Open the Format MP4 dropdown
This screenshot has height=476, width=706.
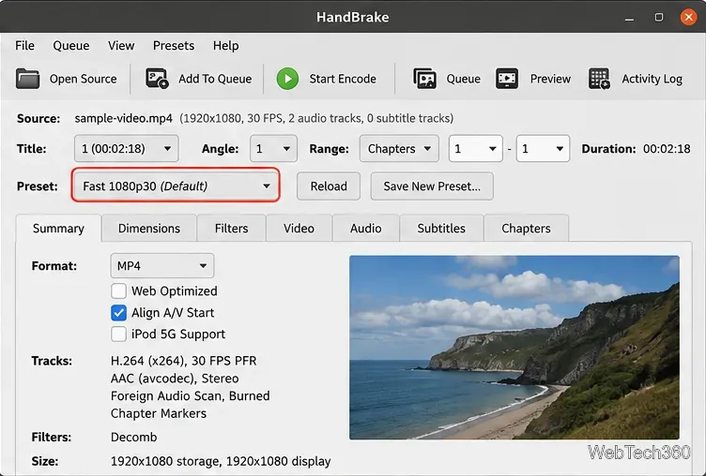click(162, 266)
